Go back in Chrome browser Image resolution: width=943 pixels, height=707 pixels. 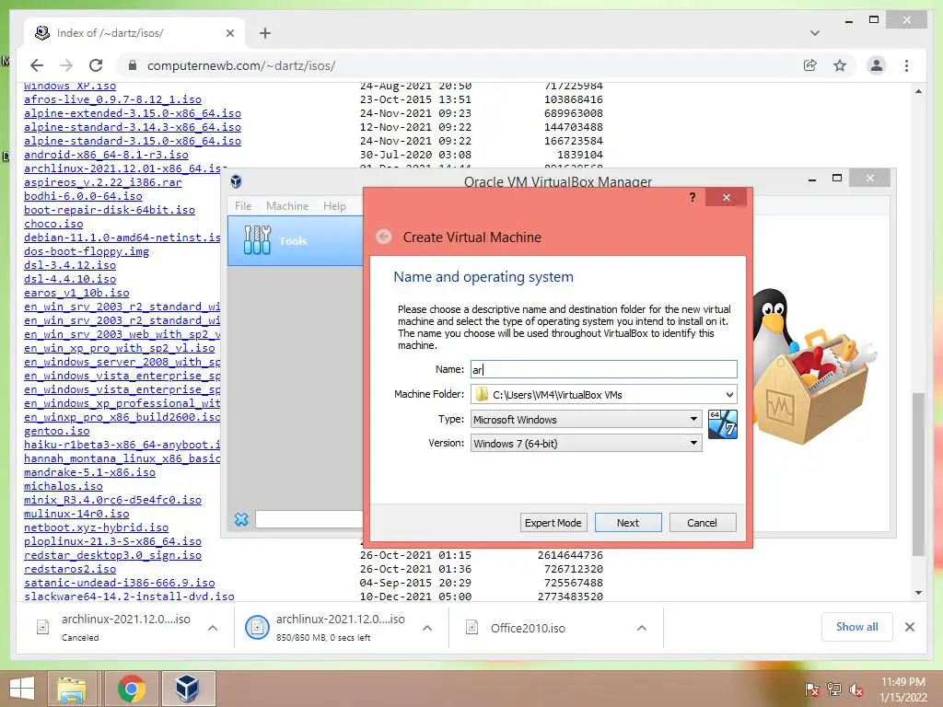pos(37,65)
